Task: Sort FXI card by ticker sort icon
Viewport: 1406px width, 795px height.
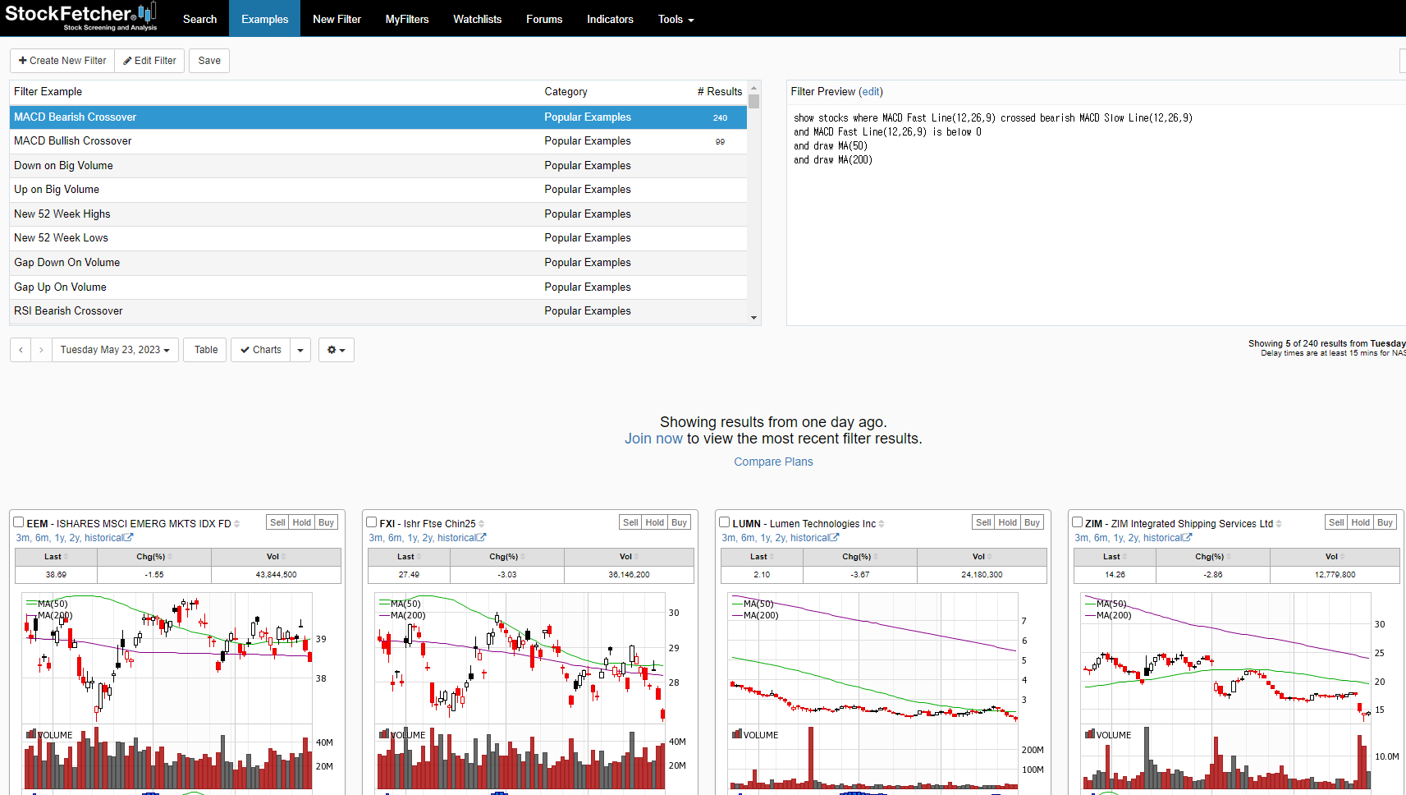Action: [482, 524]
